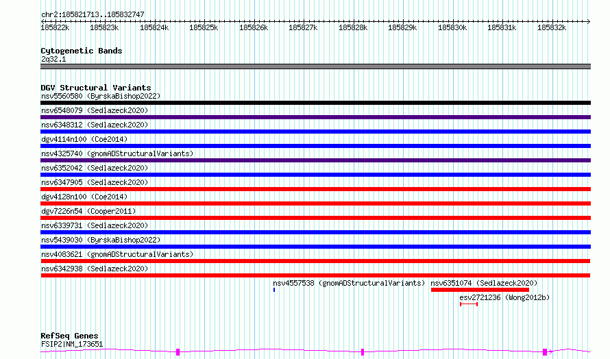
Task: Select the nsv6351074 short red variant bar
Action: (480, 290)
